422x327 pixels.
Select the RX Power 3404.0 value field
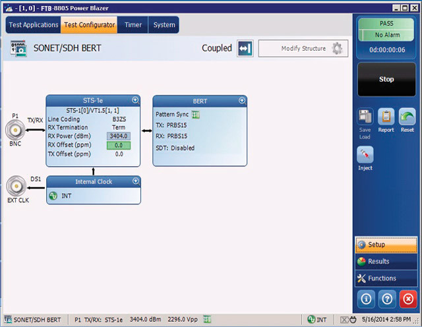119,136
